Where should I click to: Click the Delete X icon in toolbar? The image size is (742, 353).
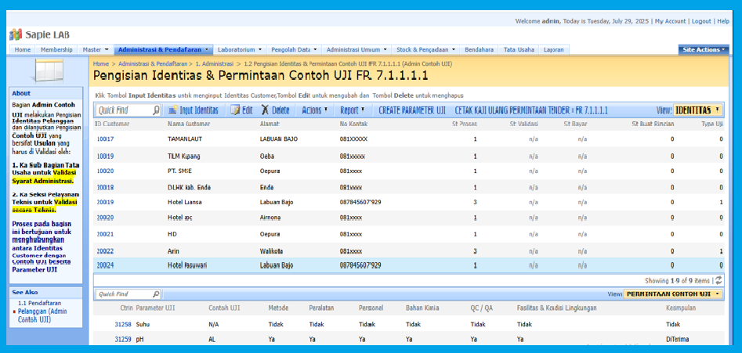pos(266,110)
